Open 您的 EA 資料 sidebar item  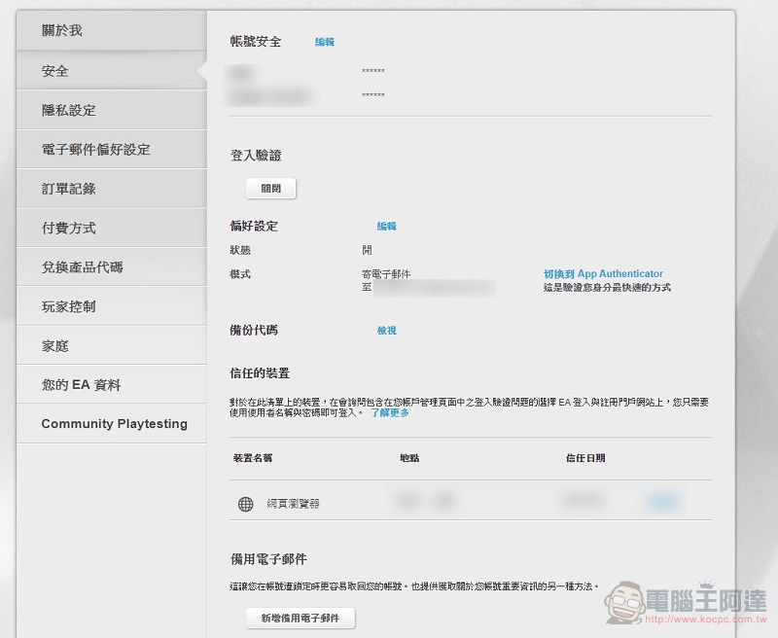(x=112, y=384)
